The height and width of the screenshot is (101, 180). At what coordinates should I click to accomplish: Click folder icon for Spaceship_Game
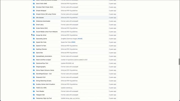point(34,39)
